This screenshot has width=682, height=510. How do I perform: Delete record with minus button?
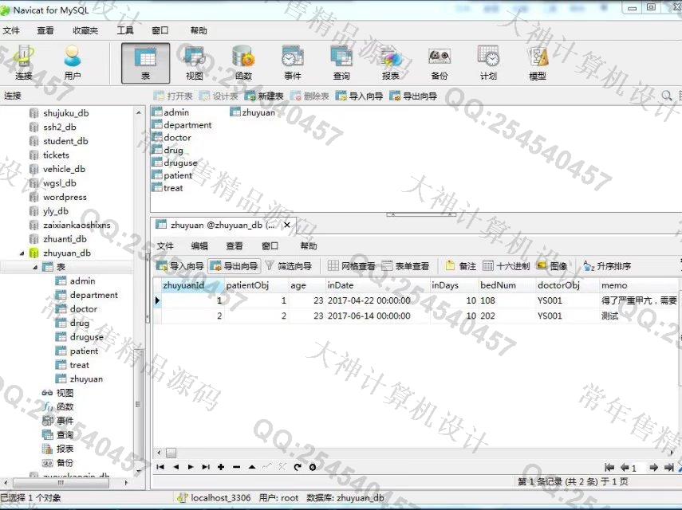(237, 467)
